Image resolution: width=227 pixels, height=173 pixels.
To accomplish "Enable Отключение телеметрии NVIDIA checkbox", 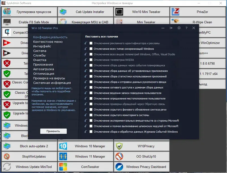I will coord(91,60).
